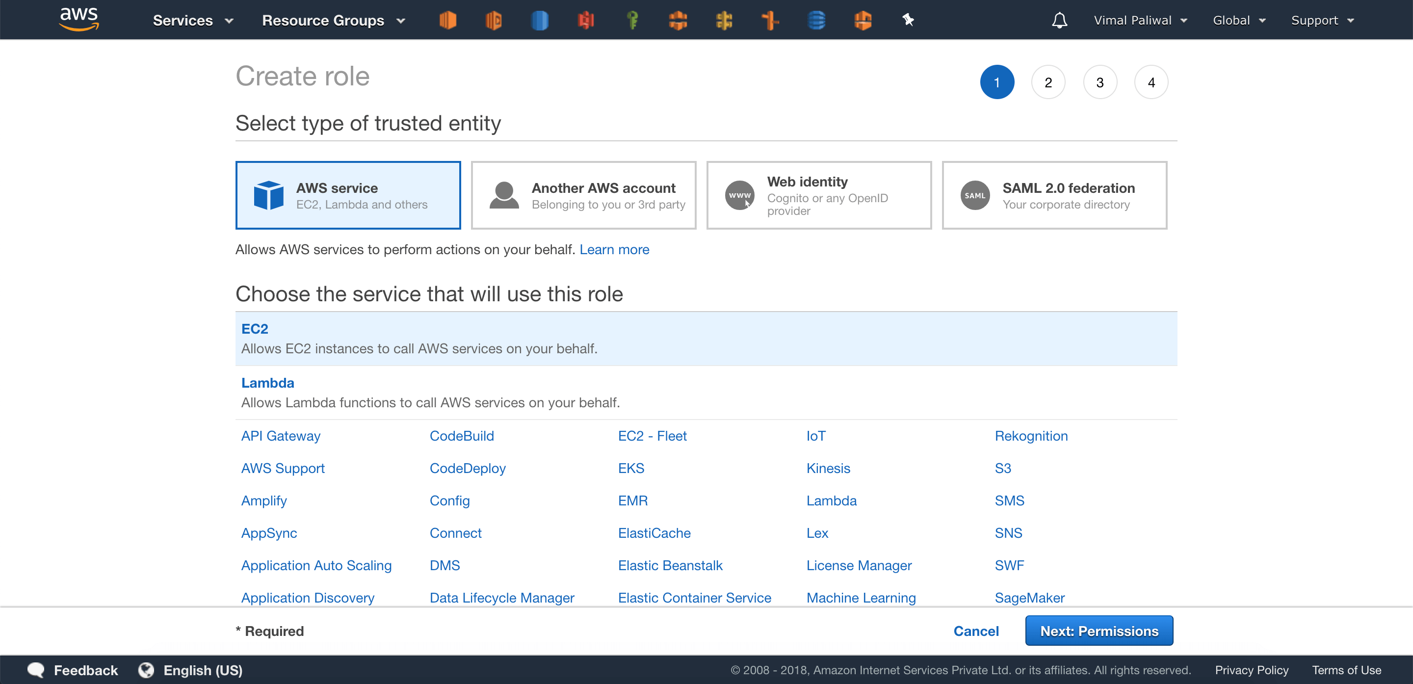Open the Privacy Policy footer link

1251,670
